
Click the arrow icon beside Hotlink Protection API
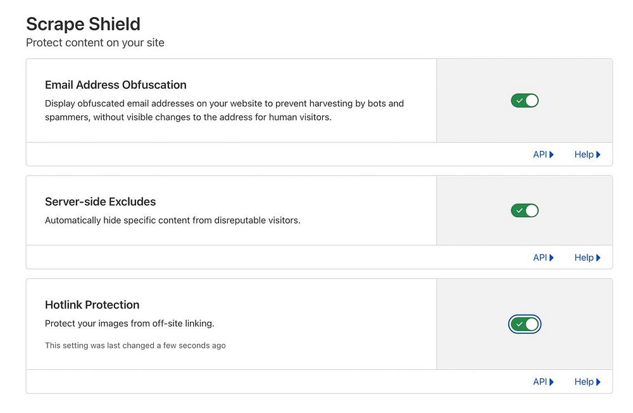552,382
